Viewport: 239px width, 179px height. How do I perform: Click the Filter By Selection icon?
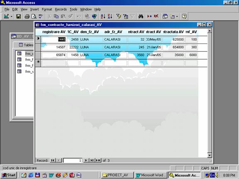point(119,16)
